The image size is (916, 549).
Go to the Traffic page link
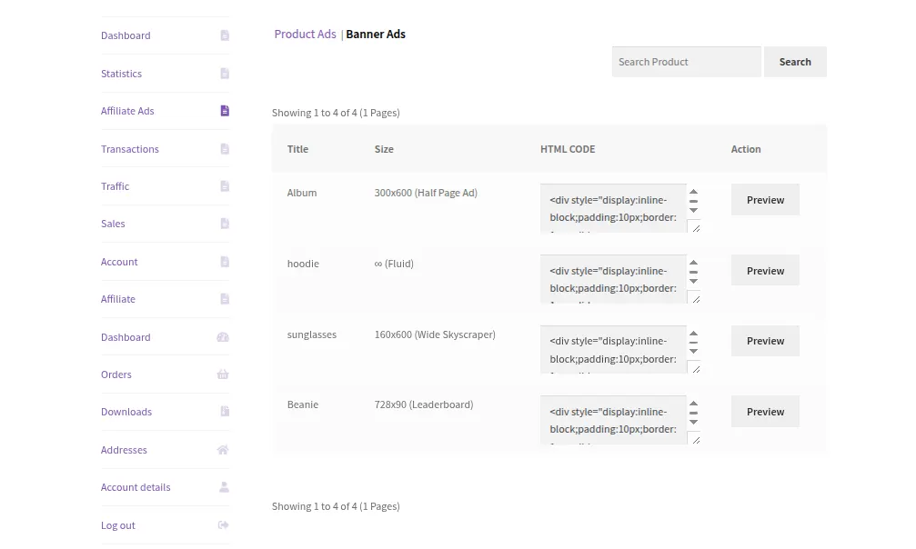click(x=116, y=186)
